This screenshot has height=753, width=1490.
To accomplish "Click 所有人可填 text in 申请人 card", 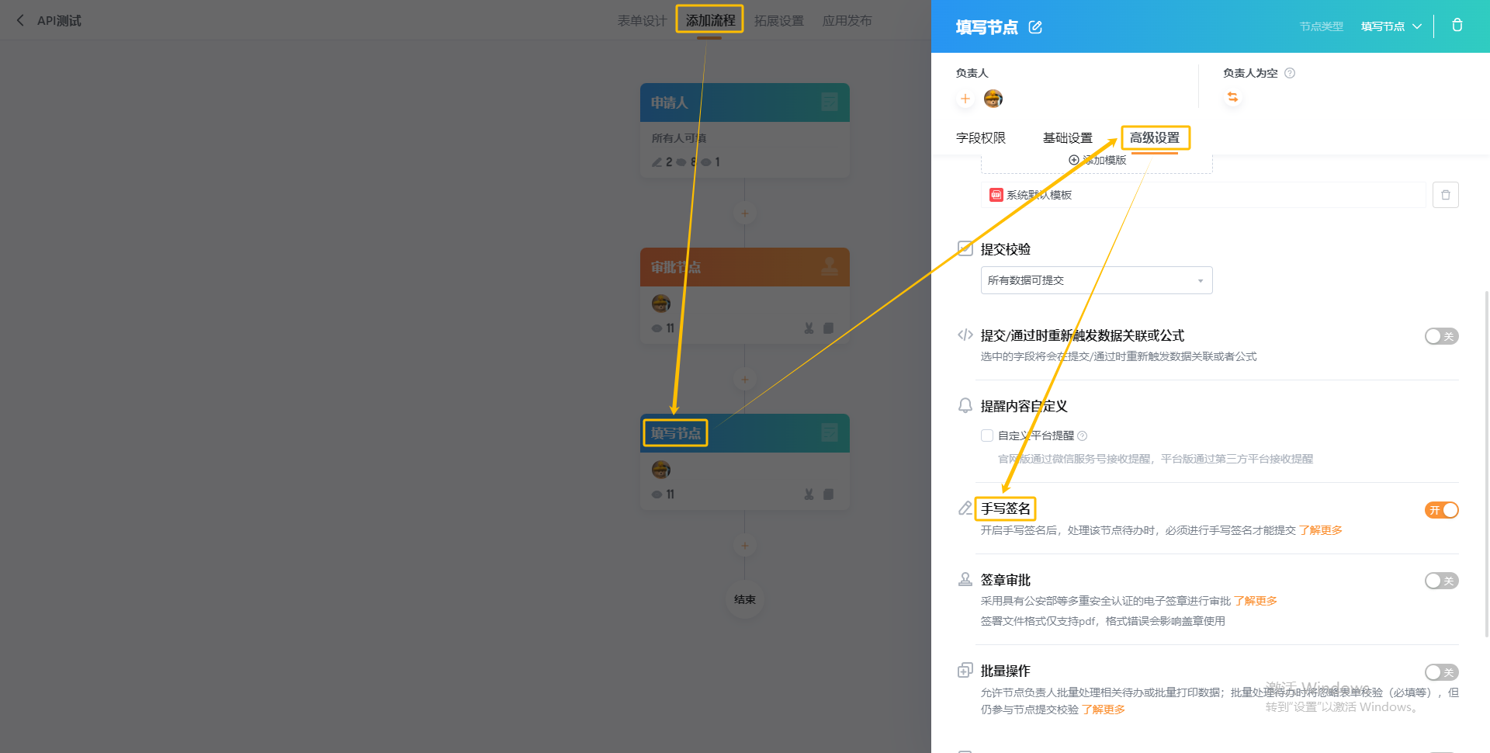I will tap(679, 138).
